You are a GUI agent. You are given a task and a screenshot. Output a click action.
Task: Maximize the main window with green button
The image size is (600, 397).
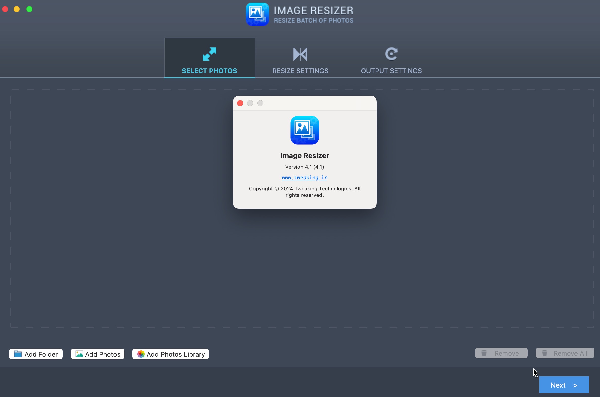[29, 9]
